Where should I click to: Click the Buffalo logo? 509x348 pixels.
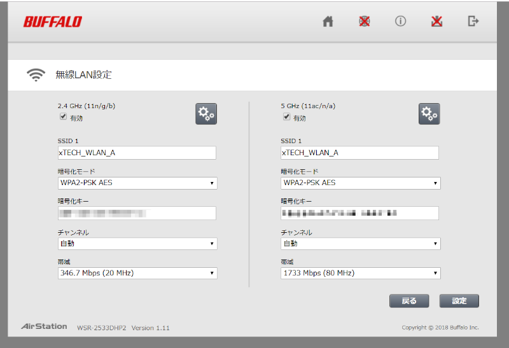point(53,22)
